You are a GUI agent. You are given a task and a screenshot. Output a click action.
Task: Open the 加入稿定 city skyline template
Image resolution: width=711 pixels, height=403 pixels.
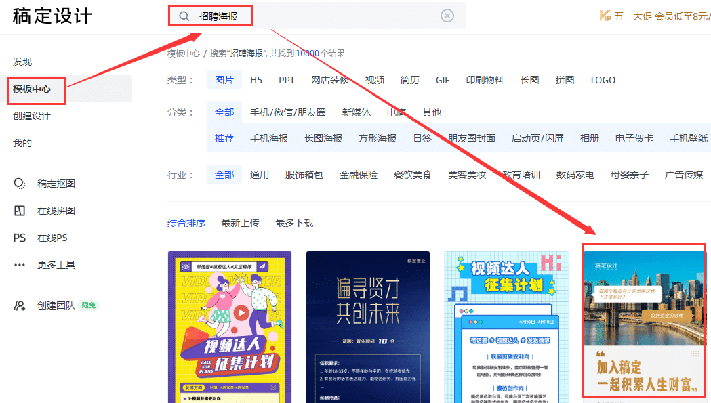(644, 323)
